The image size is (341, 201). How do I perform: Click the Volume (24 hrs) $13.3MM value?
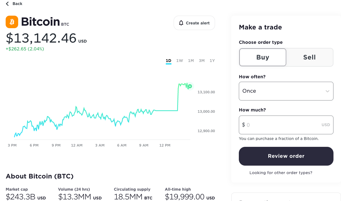point(75,197)
